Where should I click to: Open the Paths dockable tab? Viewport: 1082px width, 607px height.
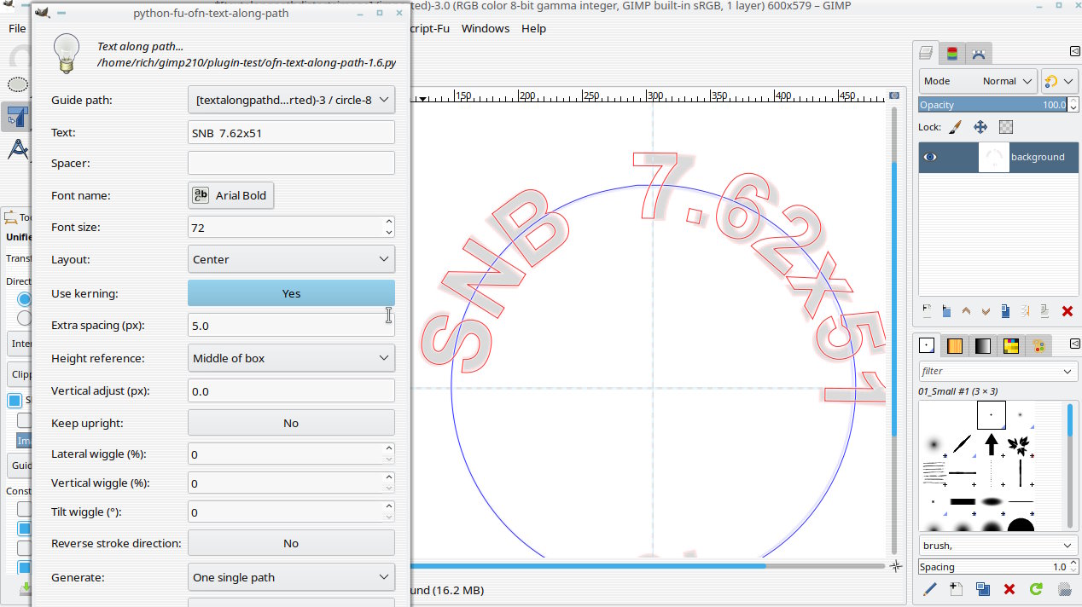click(979, 54)
